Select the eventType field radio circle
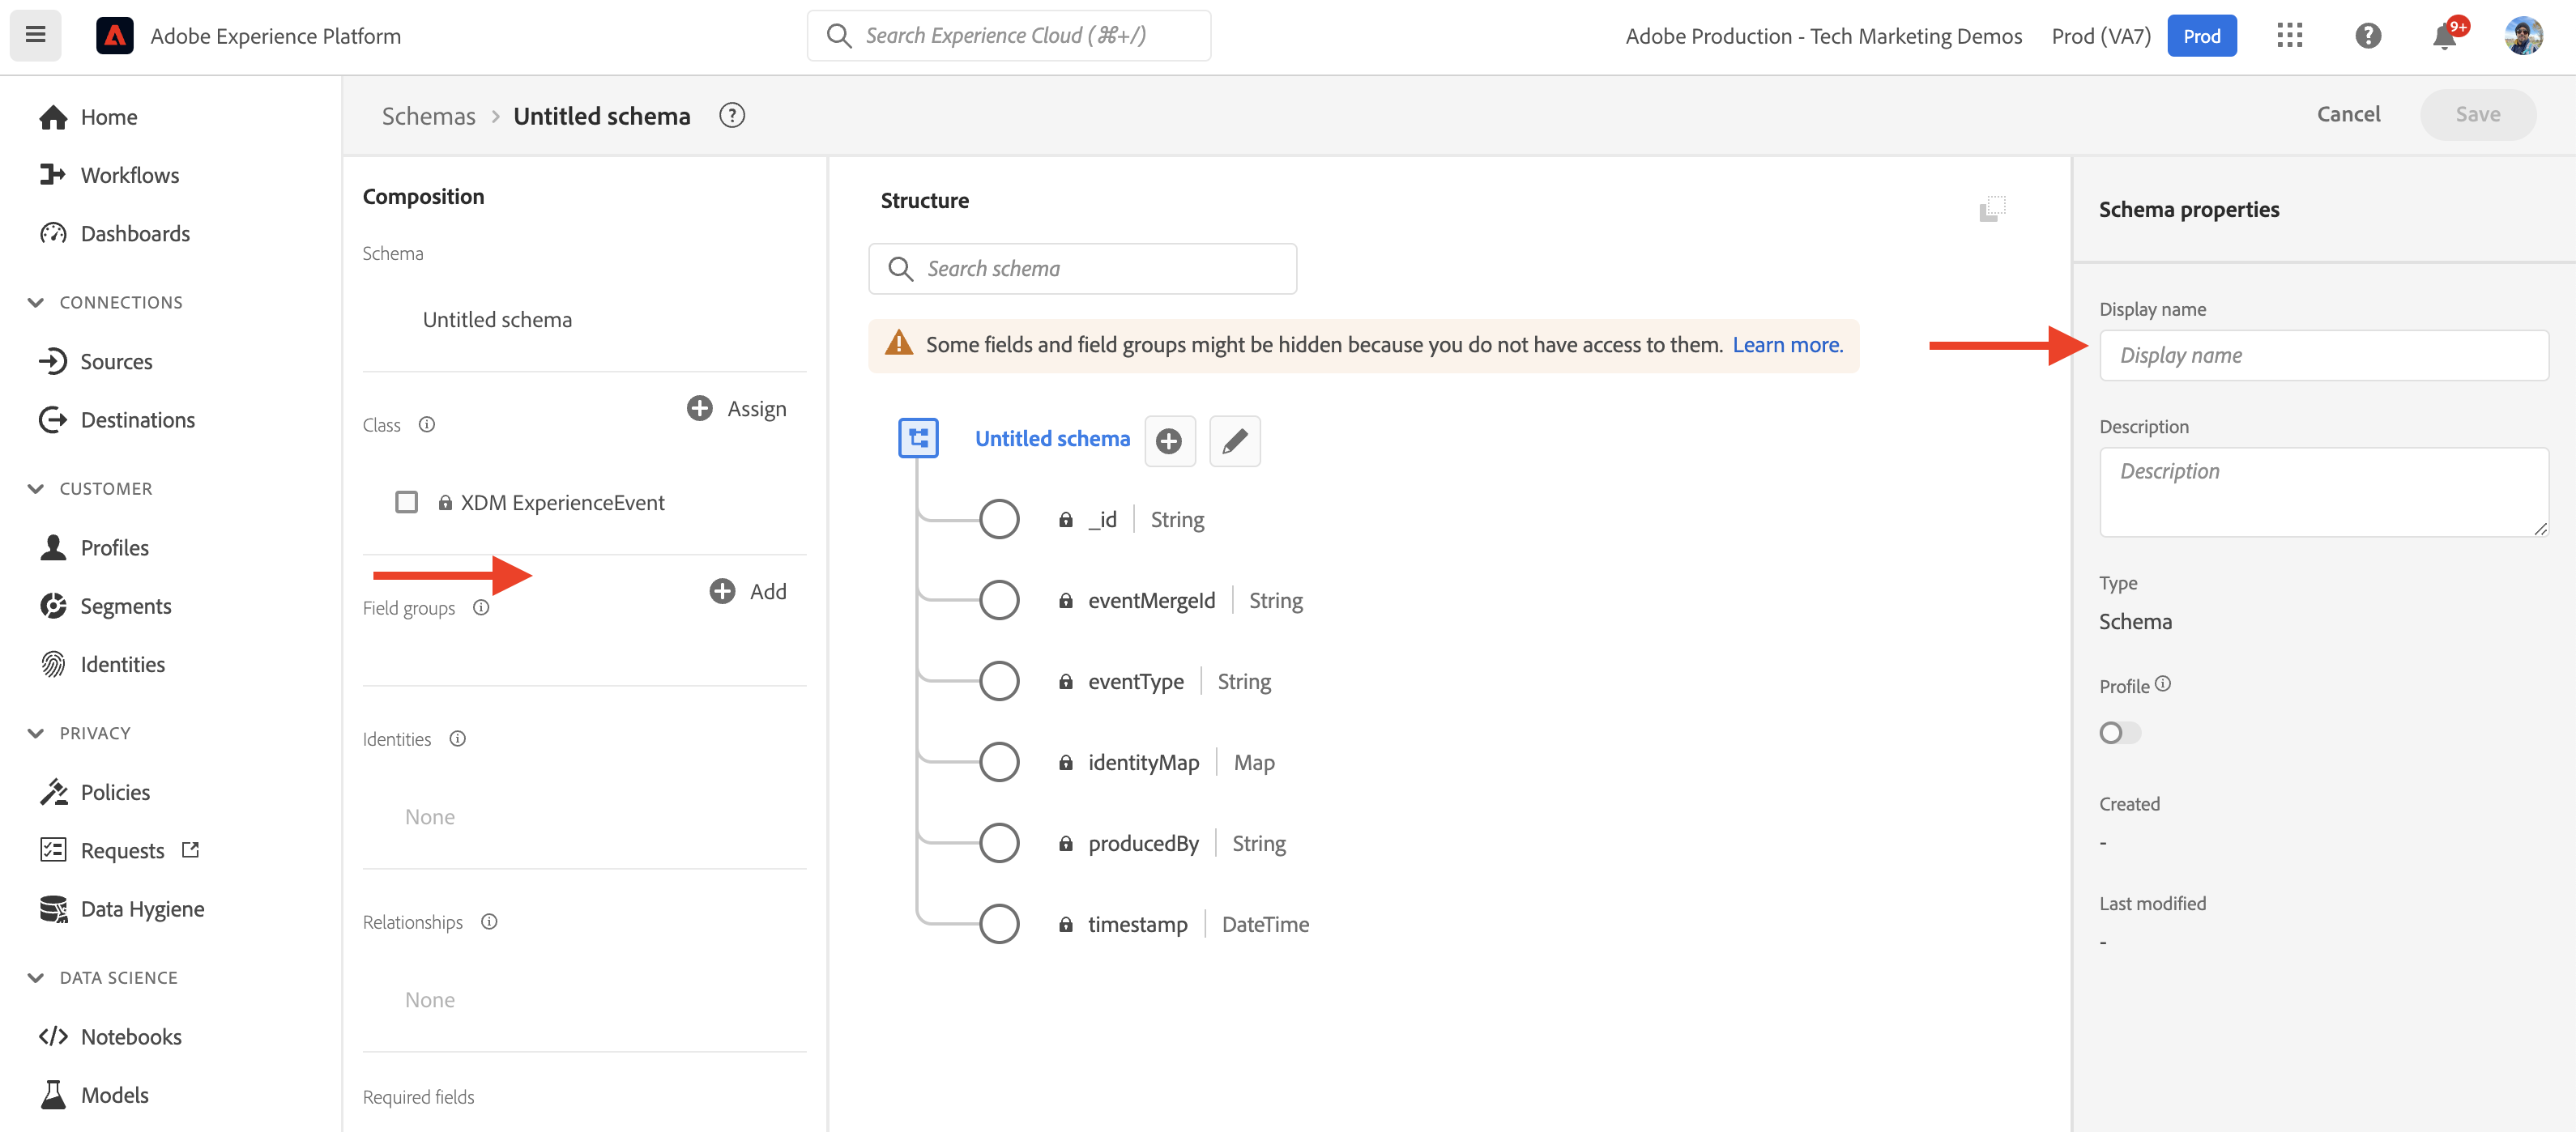Screen dimensions: 2576x1132 tap(998, 681)
